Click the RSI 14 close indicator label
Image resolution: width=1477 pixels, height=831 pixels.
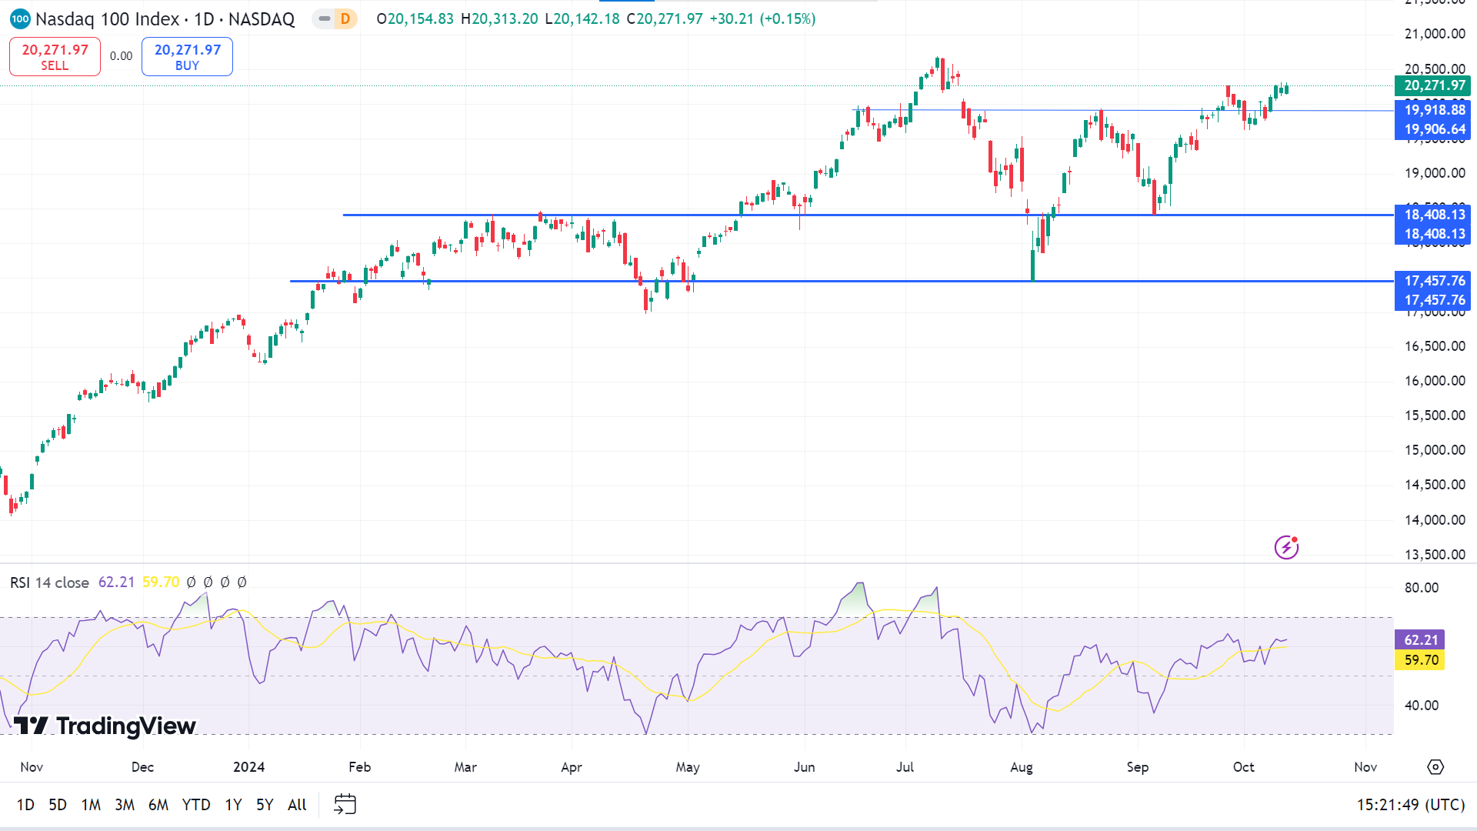click(x=49, y=582)
